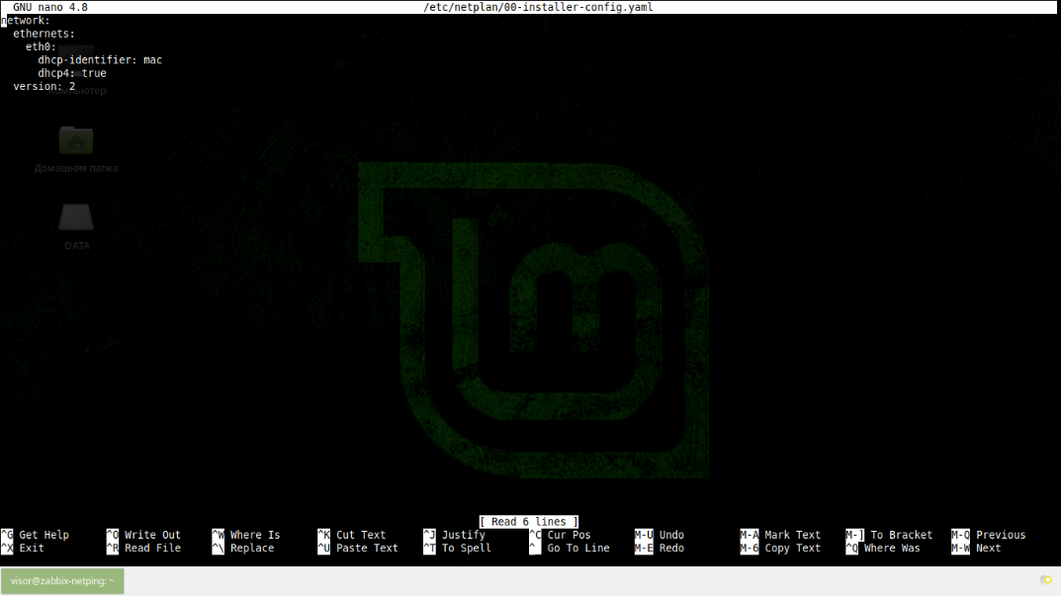Image resolution: width=1061 pixels, height=596 pixels.
Task: Click the ^W Where Is shortcut
Action: [245, 535]
